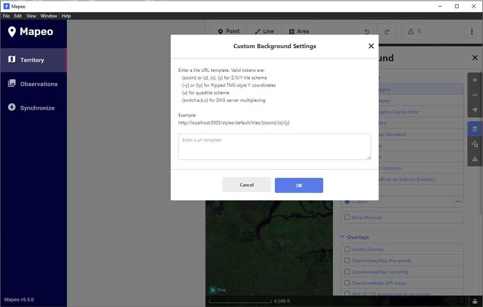Open the issues warning triangle icon
This screenshot has width=483, height=307.
475,158
